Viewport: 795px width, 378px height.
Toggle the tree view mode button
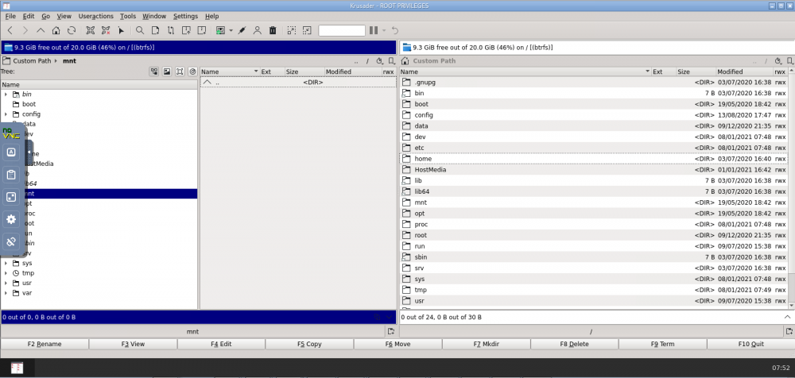coord(153,72)
